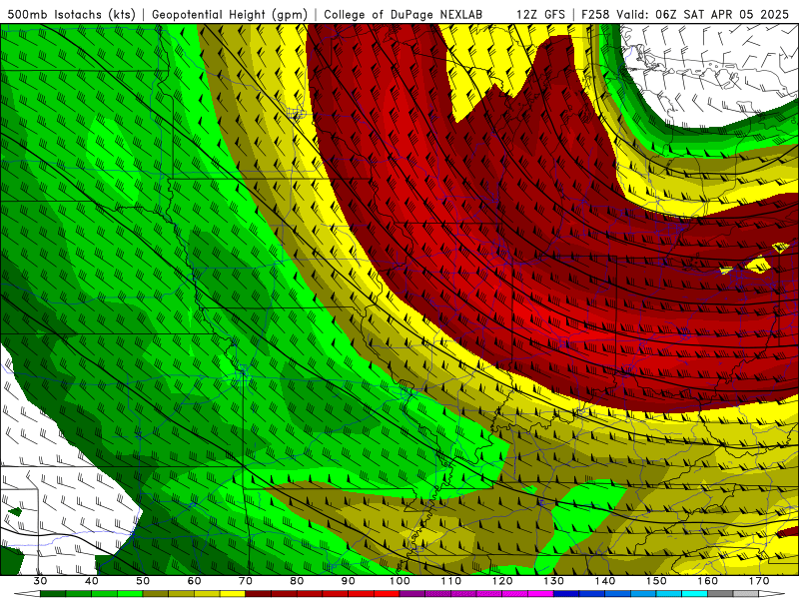The height and width of the screenshot is (599, 799).
Task: Pick the dark olive swatch starting at 50
Action: [x=156, y=593]
